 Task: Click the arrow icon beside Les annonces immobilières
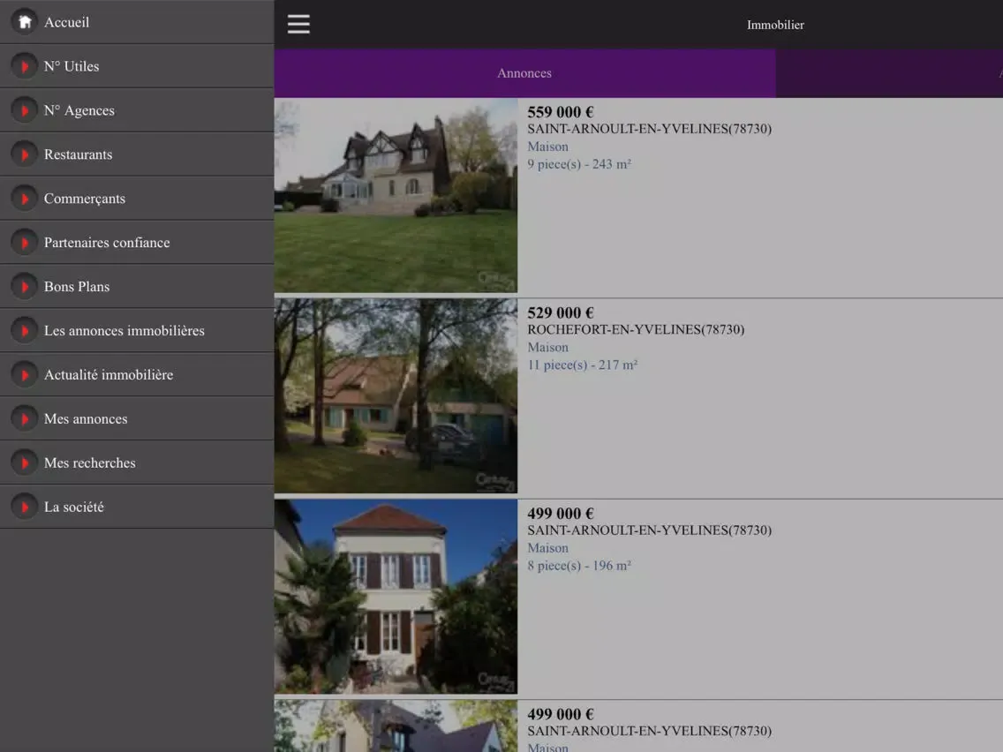pos(25,331)
